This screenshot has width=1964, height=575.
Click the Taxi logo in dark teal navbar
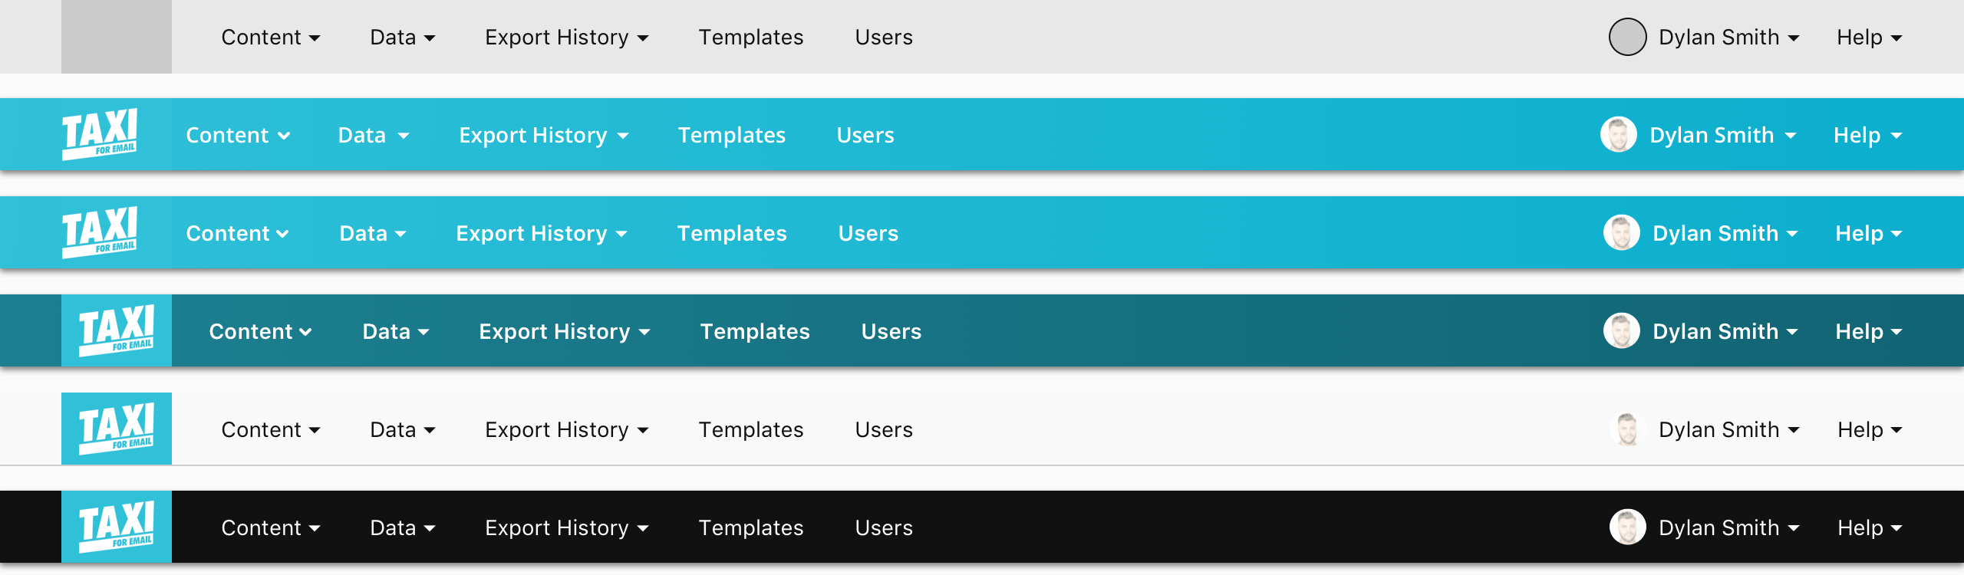tap(117, 330)
